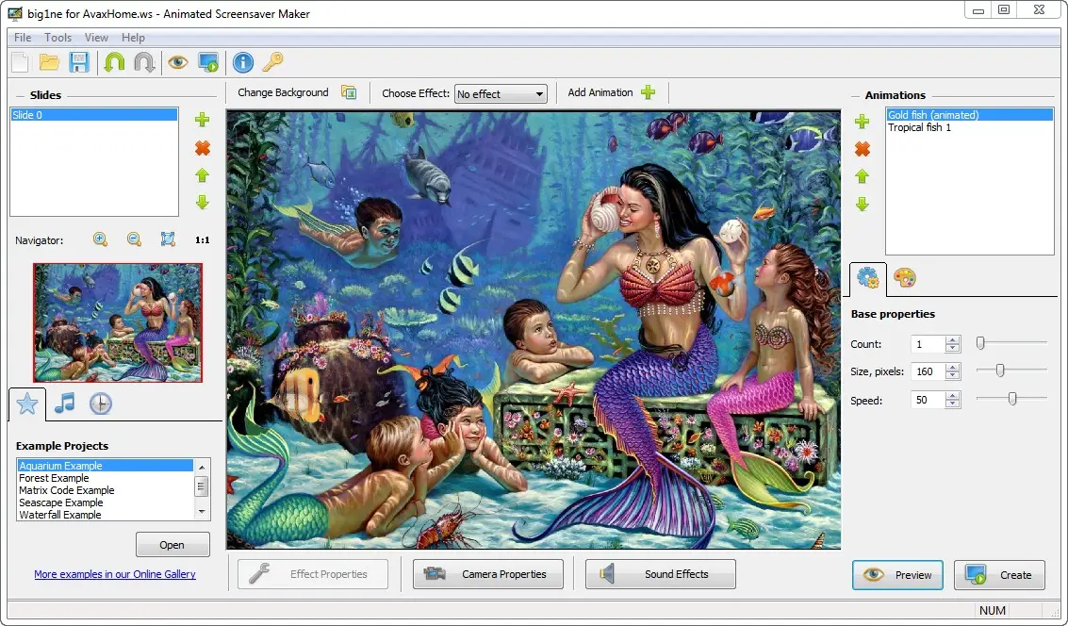Select Slide 0 in Slides list
1068x626 pixels.
point(94,114)
